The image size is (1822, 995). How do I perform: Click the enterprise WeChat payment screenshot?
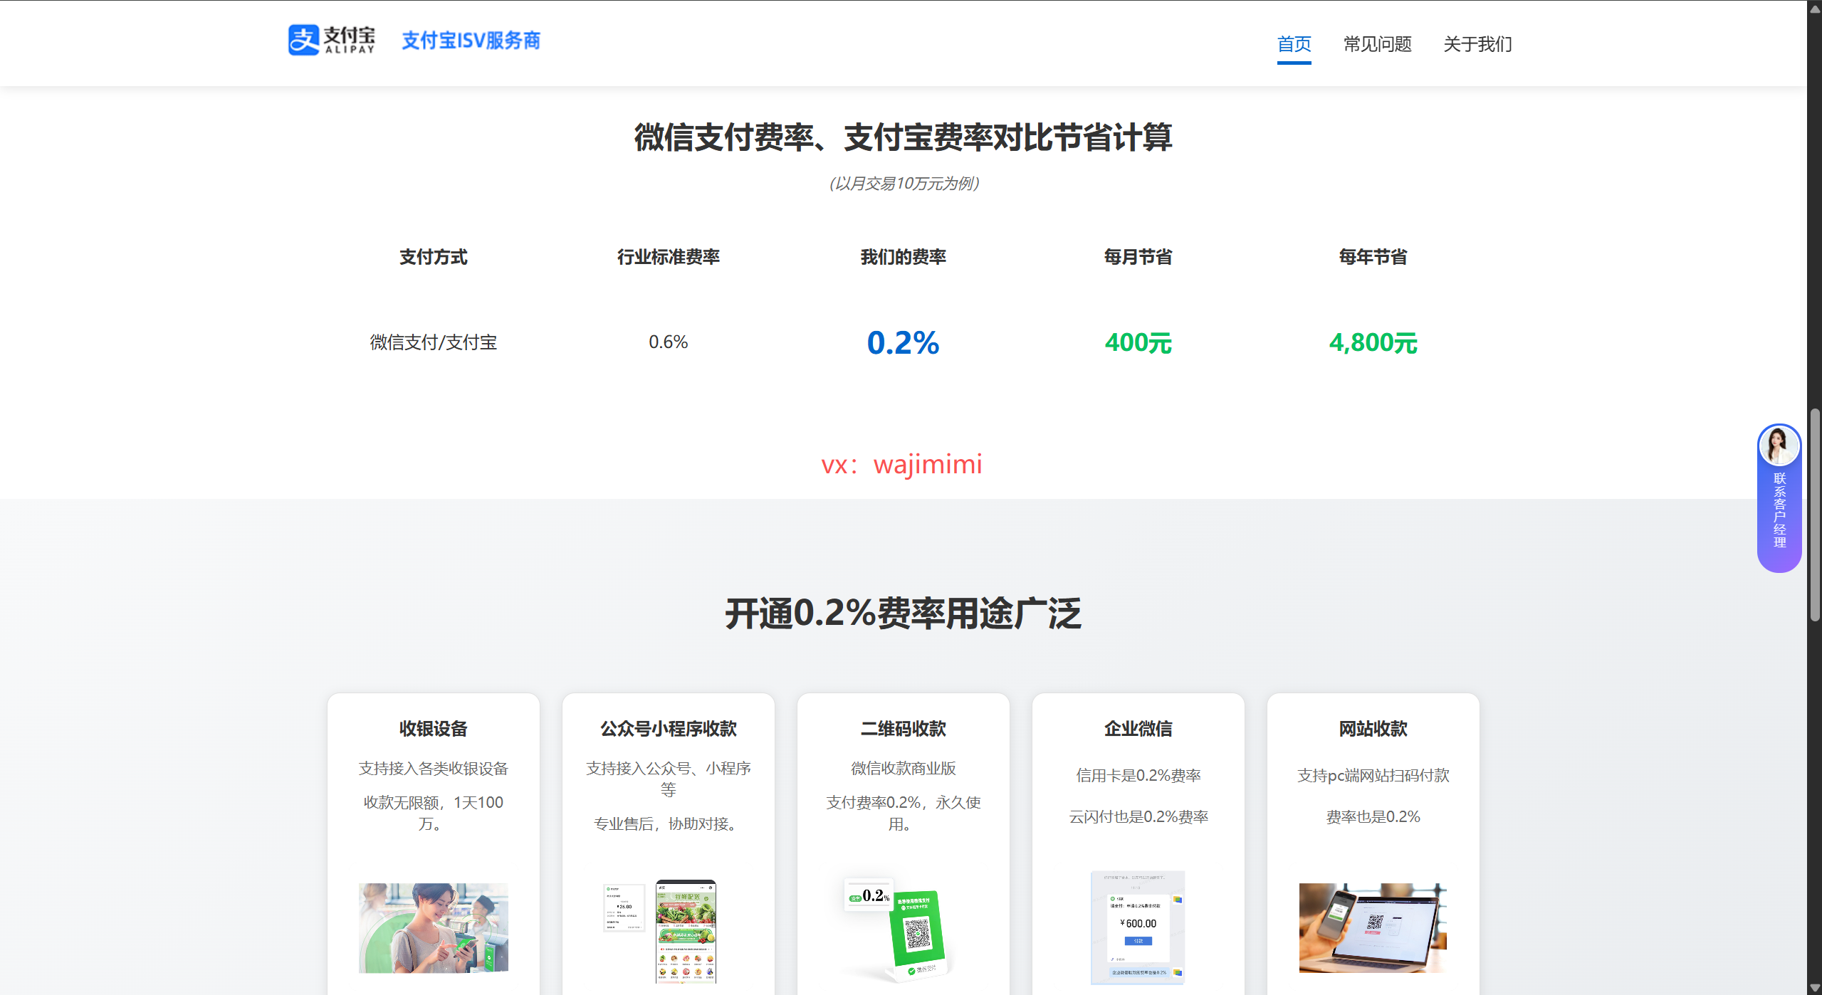1138,927
